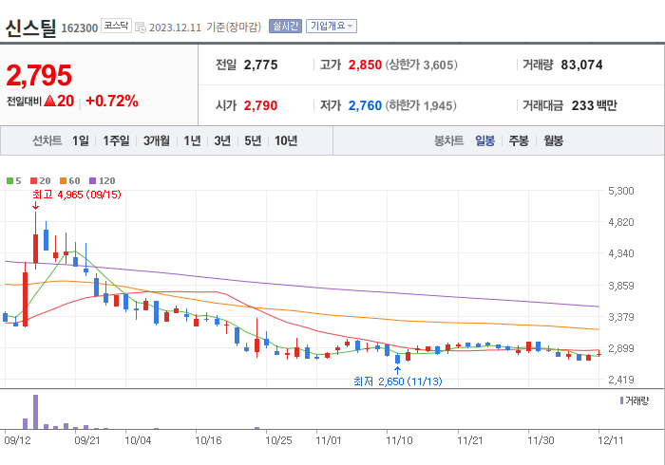Screen dimensions: 665x465
Task: Click the 거래대금 value 233 백만
Action: pos(594,105)
